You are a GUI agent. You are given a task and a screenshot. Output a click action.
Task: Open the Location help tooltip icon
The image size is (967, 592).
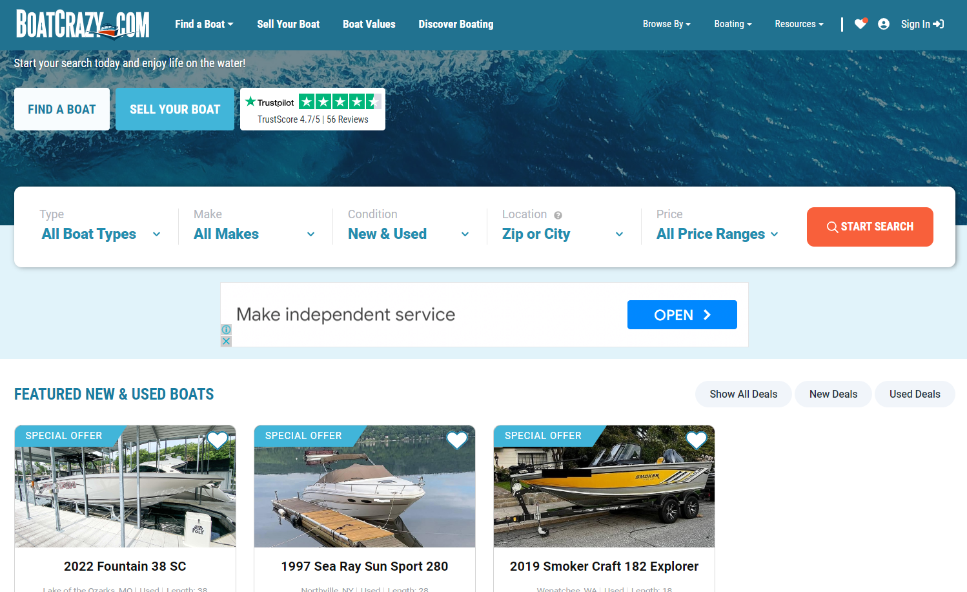559,214
